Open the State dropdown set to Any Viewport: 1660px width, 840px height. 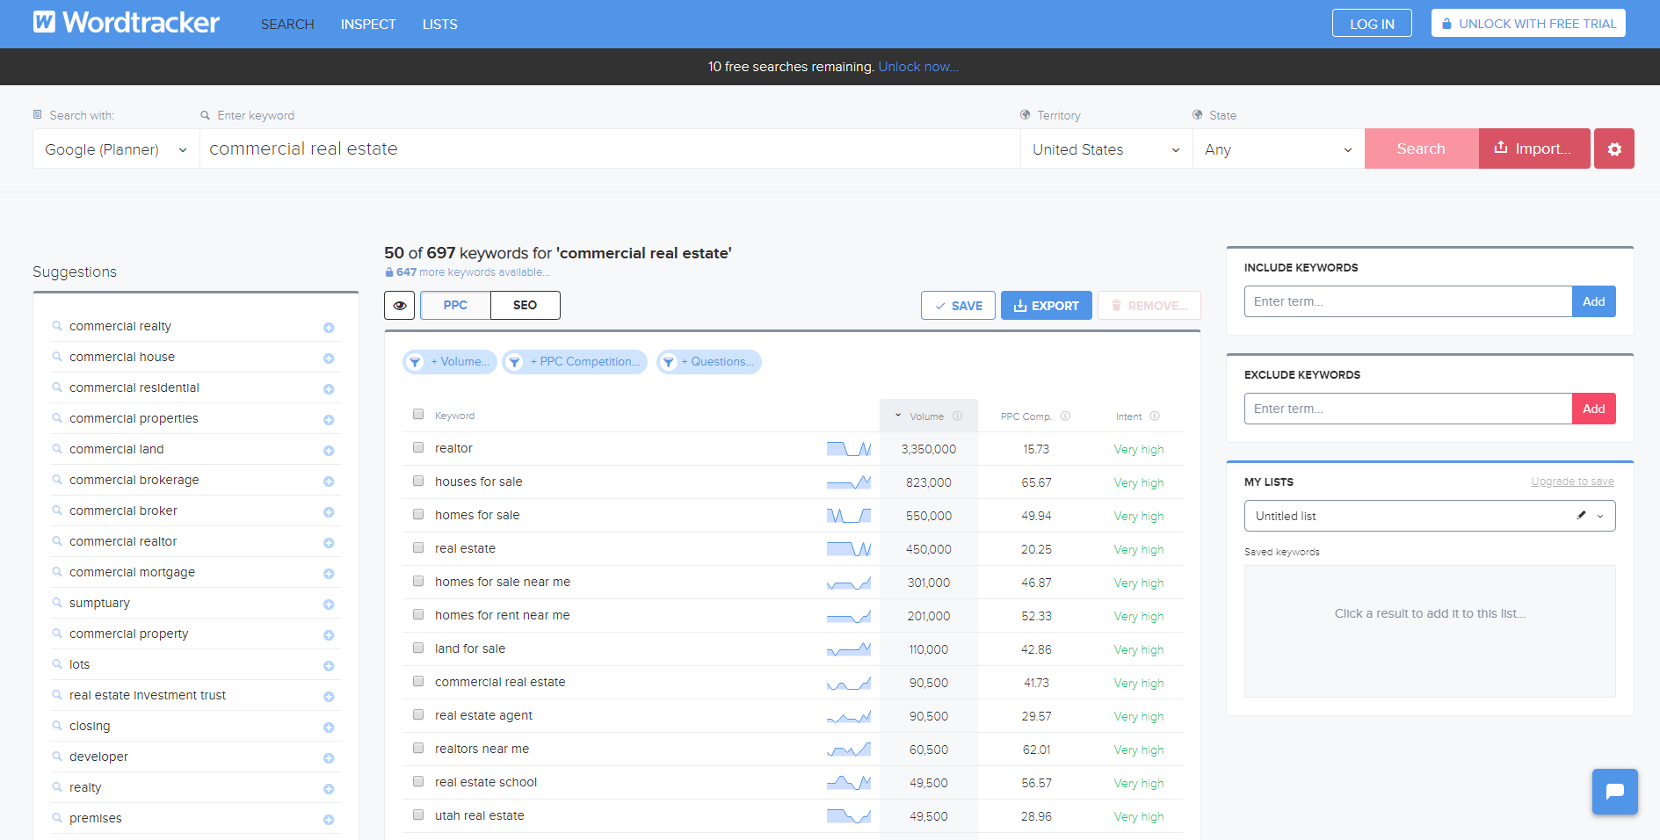(x=1278, y=149)
